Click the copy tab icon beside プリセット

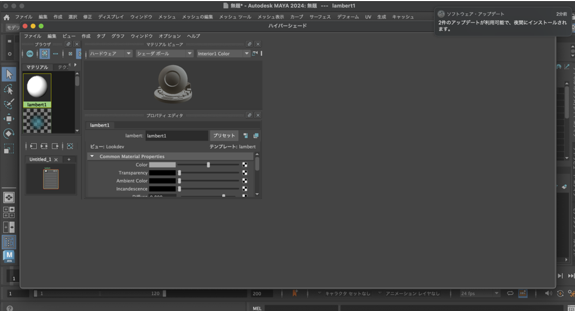point(245,136)
